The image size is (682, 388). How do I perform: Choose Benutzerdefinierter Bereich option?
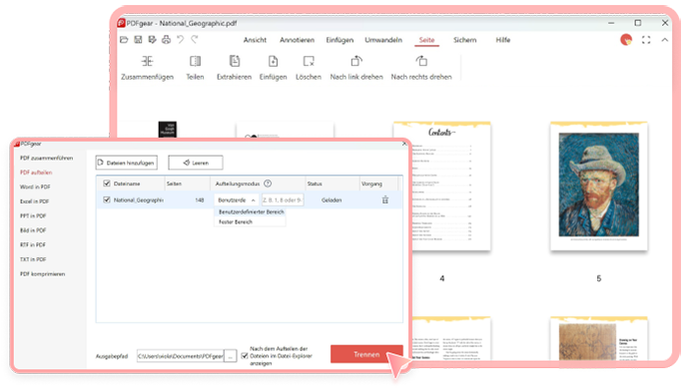251,212
